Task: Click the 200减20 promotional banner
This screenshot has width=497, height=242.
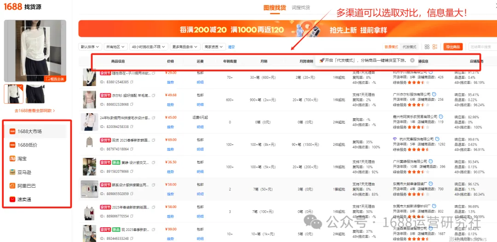Action: coord(287,29)
